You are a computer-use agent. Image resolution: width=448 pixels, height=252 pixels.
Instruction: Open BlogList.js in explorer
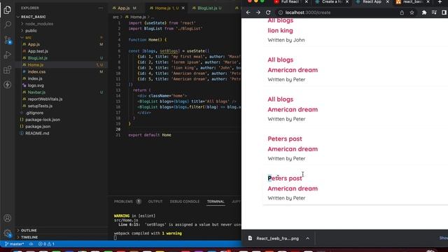pos(38,58)
